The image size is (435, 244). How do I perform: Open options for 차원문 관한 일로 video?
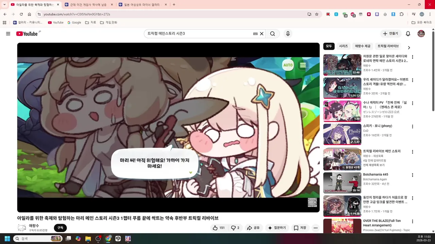(413, 57)
